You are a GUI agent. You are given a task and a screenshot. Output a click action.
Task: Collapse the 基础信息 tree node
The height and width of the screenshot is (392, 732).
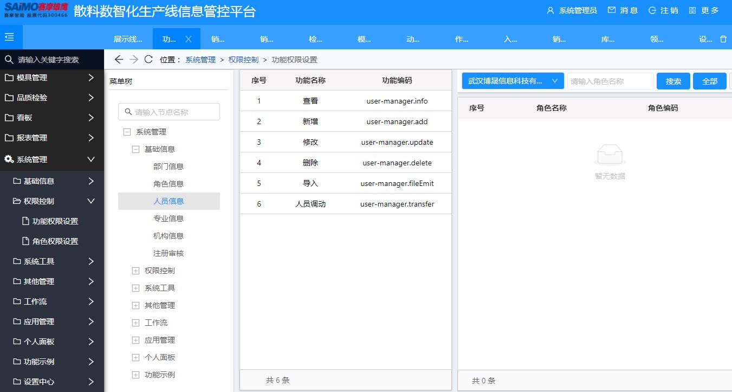[x=135, y=149]
